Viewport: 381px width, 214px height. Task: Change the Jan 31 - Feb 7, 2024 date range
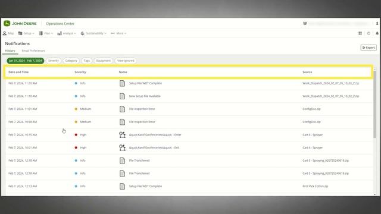click(25, 61)
